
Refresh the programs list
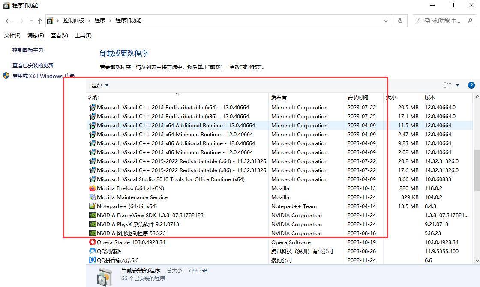tap(400, 21)
